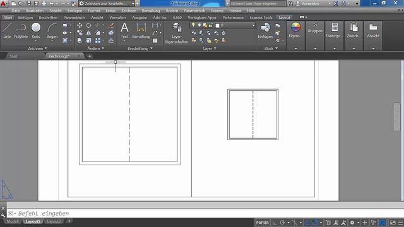The height and width of the screenshot is (227, 404).
Task: Select the Bemaßung dimension tool
Action: coord(141,30)
